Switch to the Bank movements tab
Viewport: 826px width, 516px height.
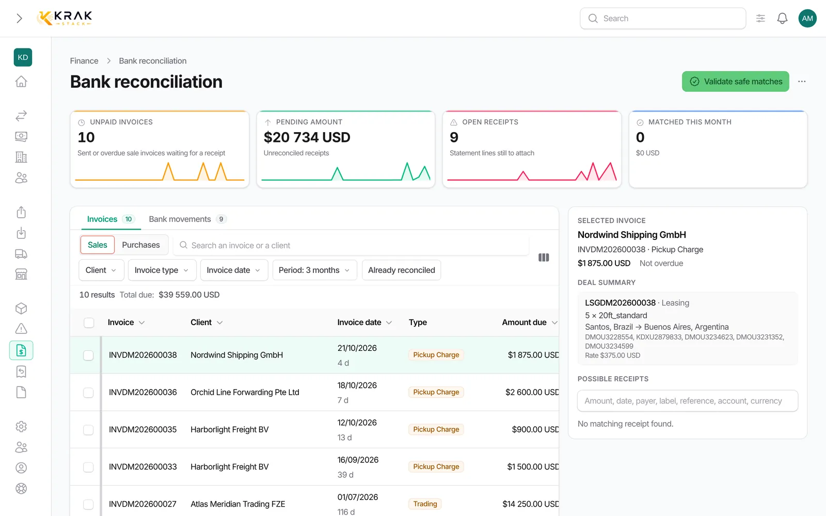[x=187, y=219]
